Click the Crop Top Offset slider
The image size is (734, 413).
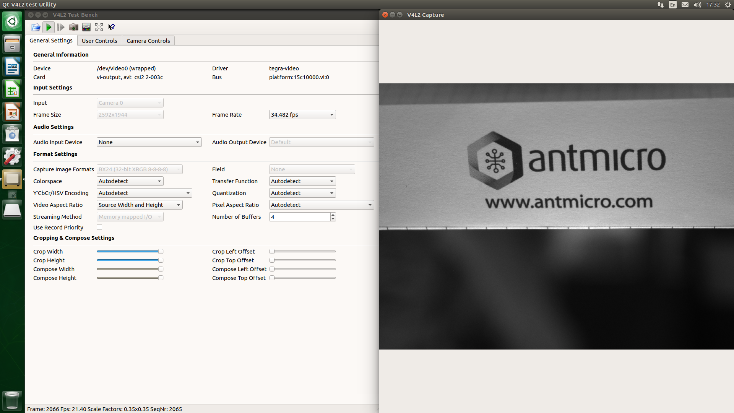[302, 260]
